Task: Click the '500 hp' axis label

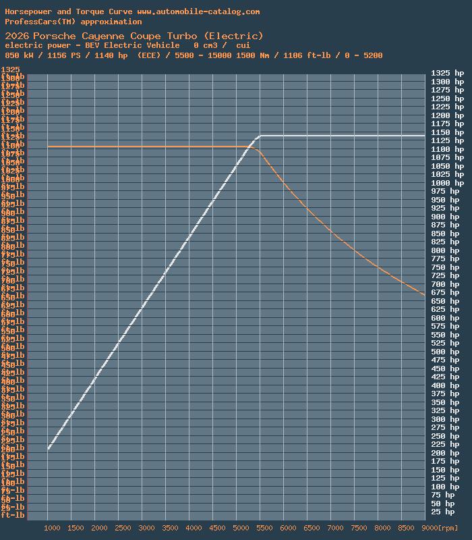Action: (x=445, y=352)
